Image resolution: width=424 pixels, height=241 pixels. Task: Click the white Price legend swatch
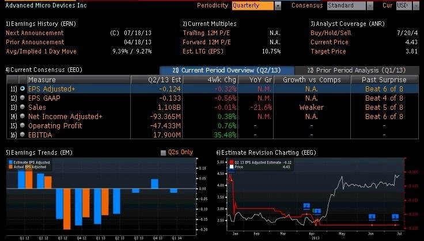tap(232, 167)
